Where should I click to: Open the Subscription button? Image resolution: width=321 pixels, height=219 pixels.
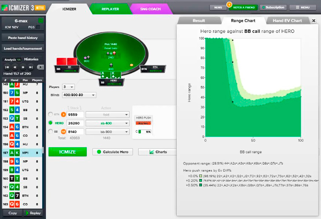click(273, 7)
